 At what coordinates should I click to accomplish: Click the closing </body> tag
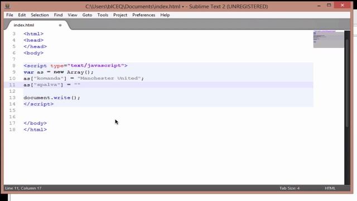coord(35,123)
